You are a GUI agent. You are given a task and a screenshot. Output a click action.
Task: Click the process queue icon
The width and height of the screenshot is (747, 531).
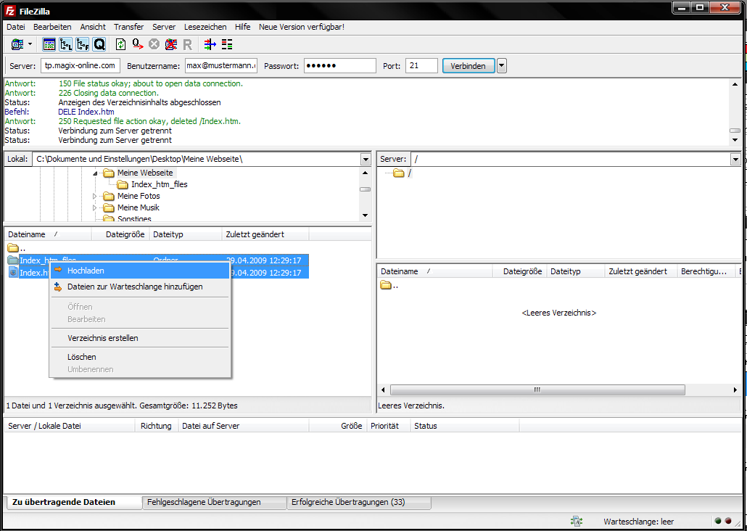(138, 44)
